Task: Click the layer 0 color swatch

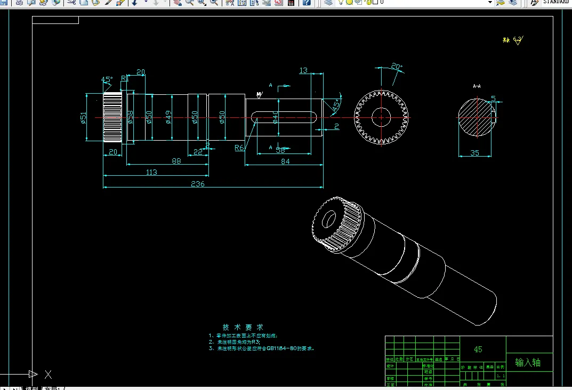Action: [x=375, y=2]
